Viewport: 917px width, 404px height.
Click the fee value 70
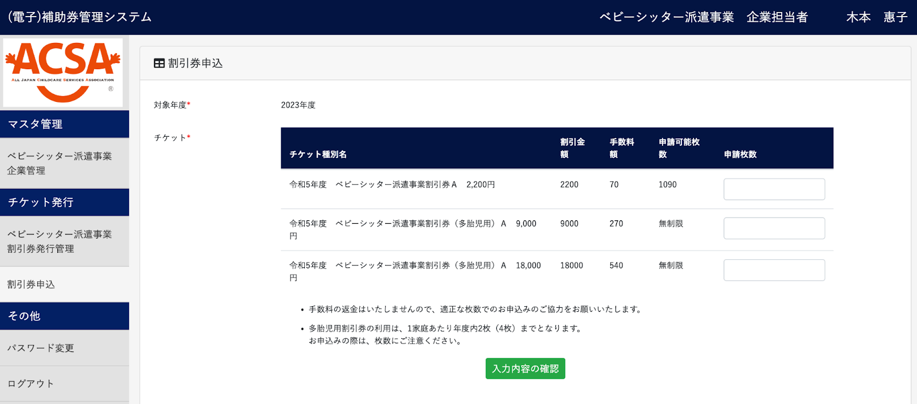614,184
